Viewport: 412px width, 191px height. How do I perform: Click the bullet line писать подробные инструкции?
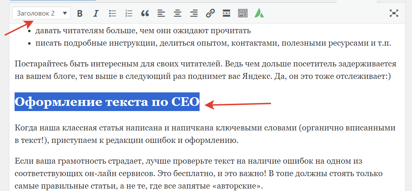click(x=213, y=43)
